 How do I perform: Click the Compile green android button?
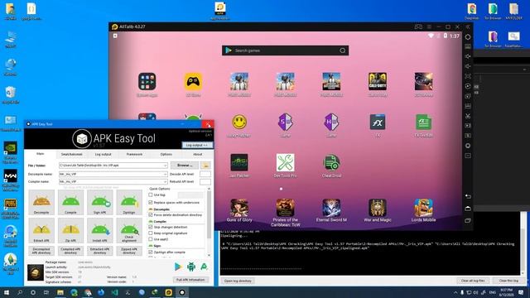pyautogui.click(x=70, y=202)
